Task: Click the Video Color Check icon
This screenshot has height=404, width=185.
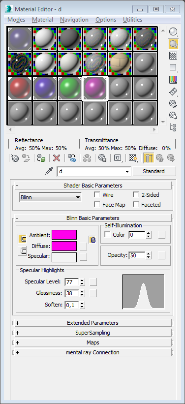Action: 173,79
